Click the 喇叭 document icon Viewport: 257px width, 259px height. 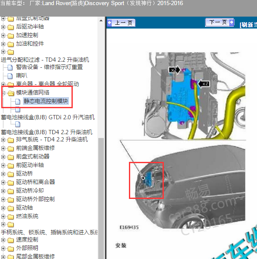pos(10,76)
